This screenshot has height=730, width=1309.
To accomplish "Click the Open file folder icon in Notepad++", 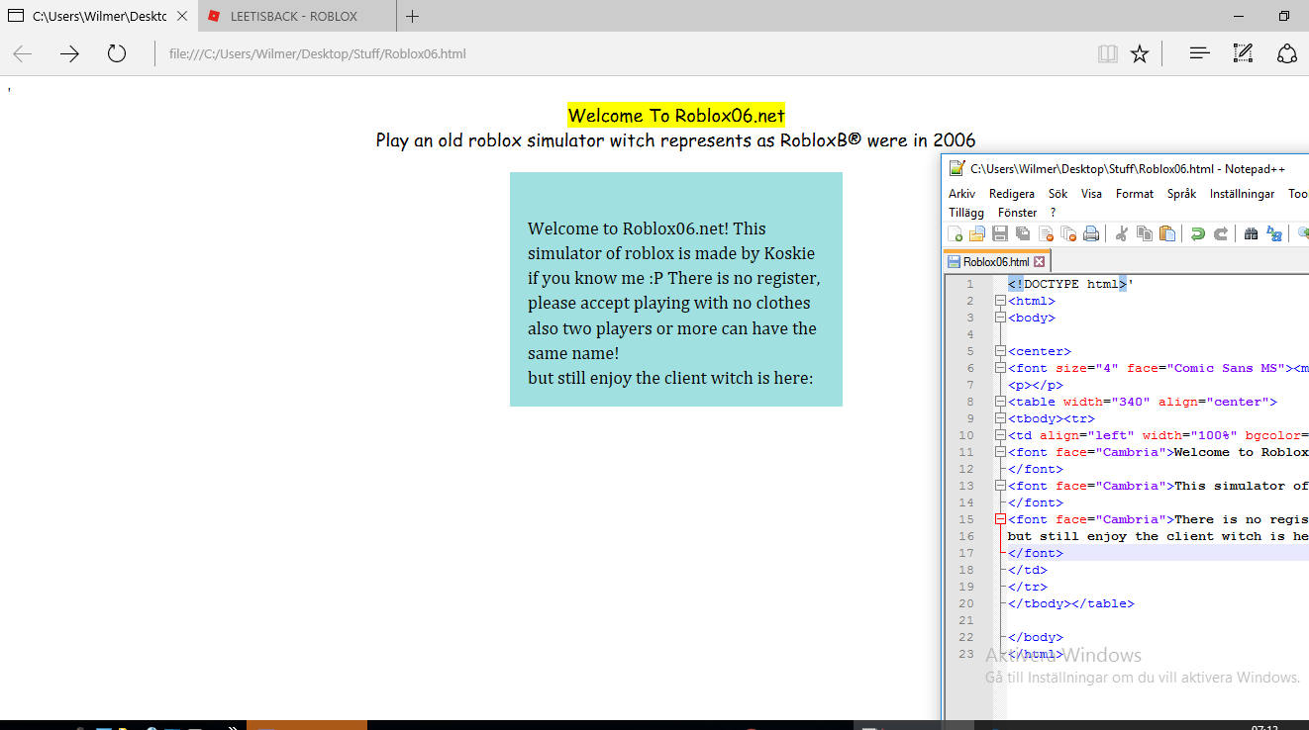I will coord(977,234).
